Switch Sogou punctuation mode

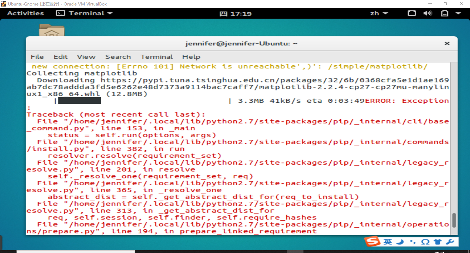coord(413,242)
